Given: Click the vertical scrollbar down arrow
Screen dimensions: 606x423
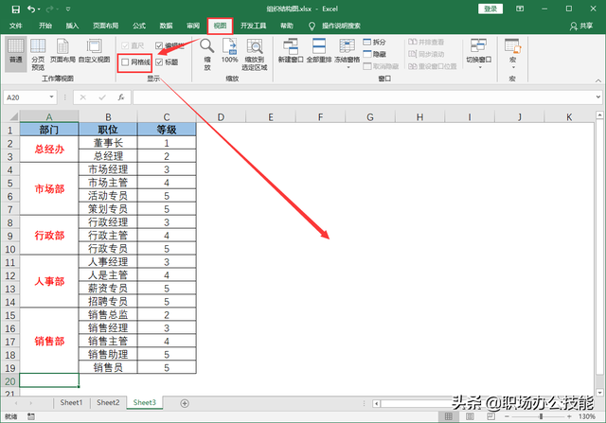Looking at the screenshot, I should [x=599, y=393].
